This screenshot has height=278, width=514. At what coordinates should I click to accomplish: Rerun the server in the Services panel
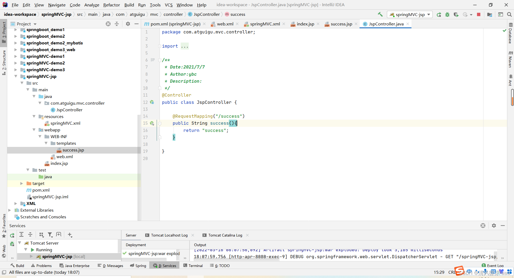tap(12, 235)
